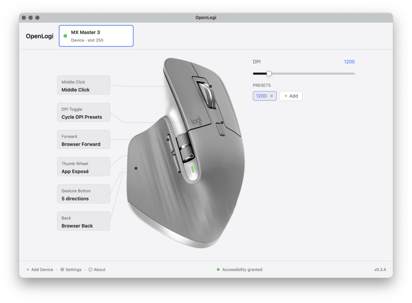Image resolution: width=412 pixels, height=303 pixels.
Task: Open Settings from the footer
Action: [x=71, y=270]
